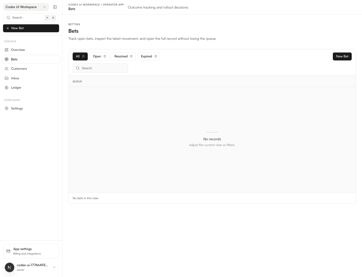
Task: Collapse the sidebar panel icon
Action: (55, 7)
